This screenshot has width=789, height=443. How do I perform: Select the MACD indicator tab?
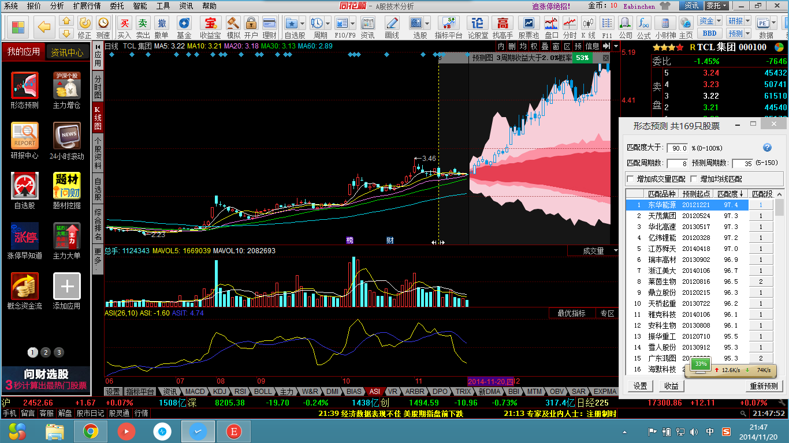(x=195, y=392)
